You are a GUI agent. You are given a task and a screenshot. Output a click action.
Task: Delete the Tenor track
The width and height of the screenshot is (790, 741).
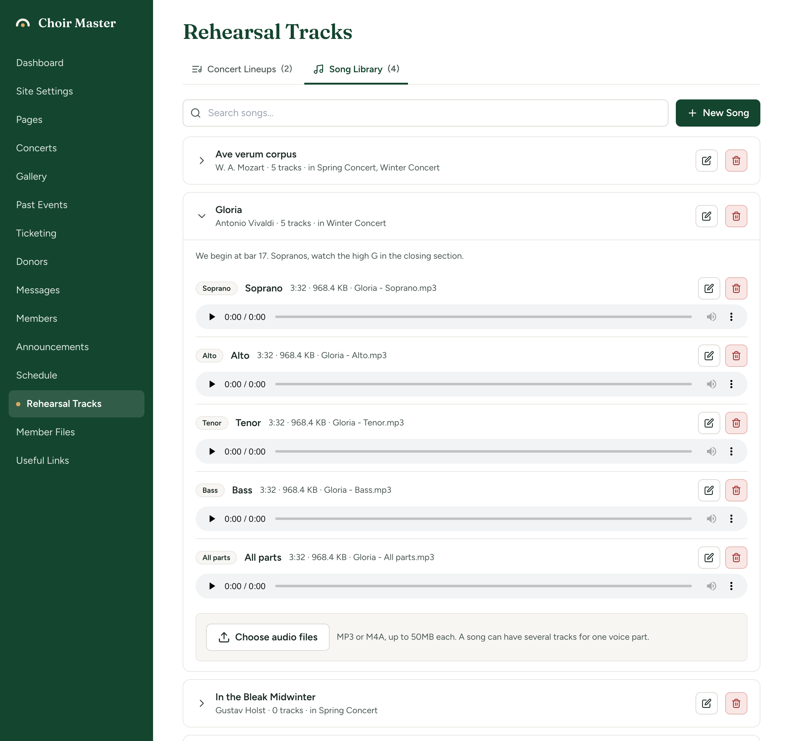point(736,423)
